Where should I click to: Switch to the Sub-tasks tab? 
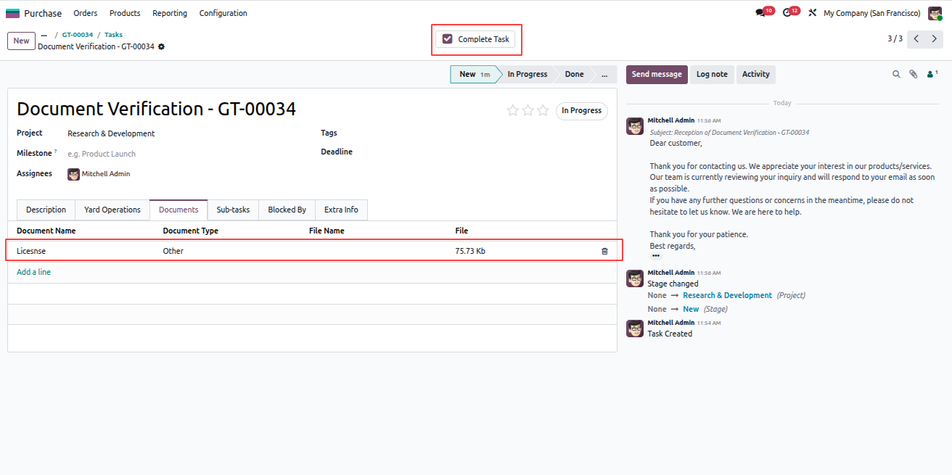pos(233,210)
